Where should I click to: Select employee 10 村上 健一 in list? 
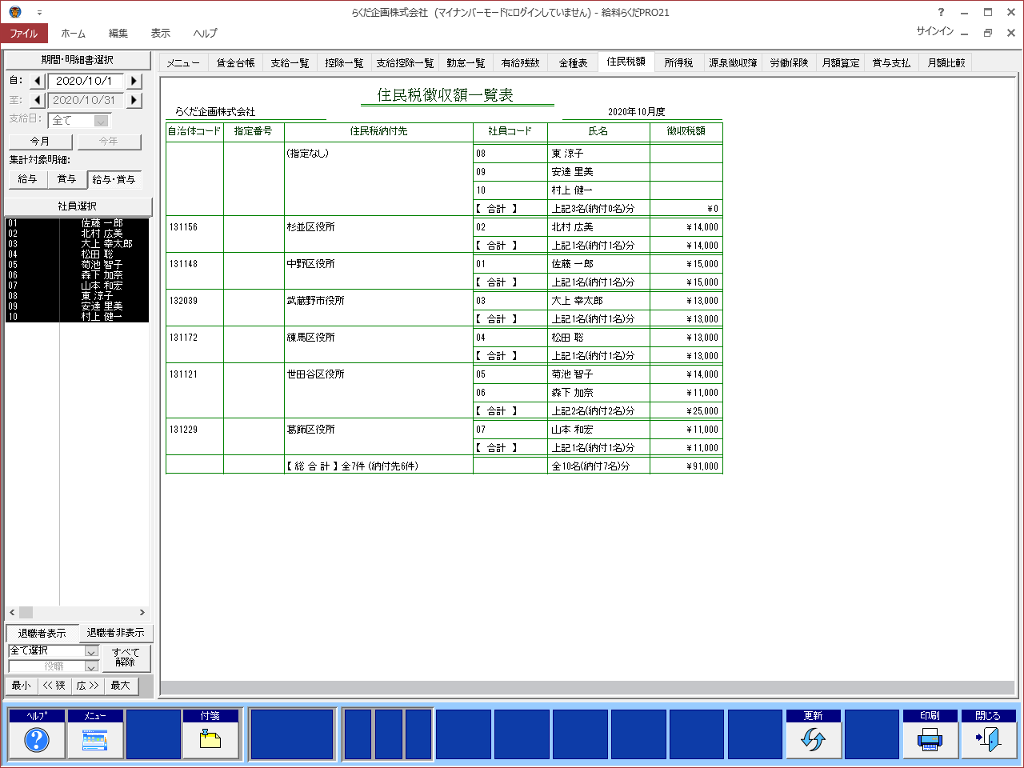[x=77, y=317]
